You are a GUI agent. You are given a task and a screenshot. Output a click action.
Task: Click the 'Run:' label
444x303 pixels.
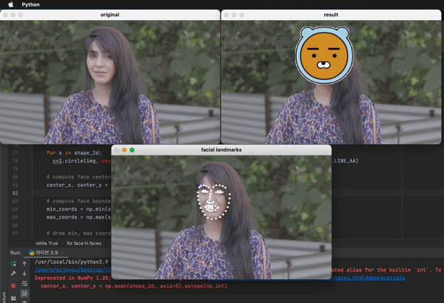pyautogui.click(x=16, y=253)
